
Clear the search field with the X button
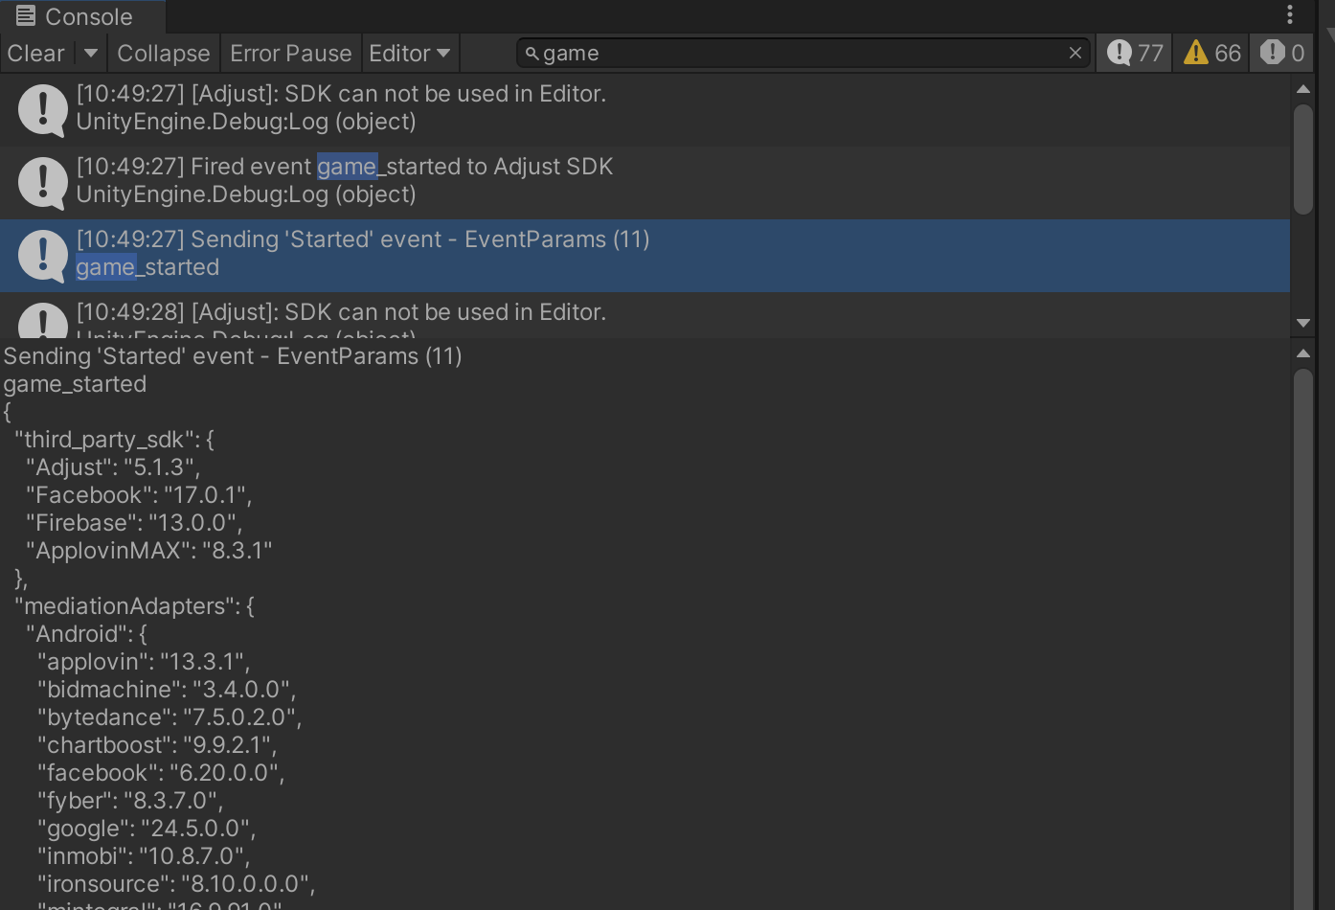click(1075, 53)
